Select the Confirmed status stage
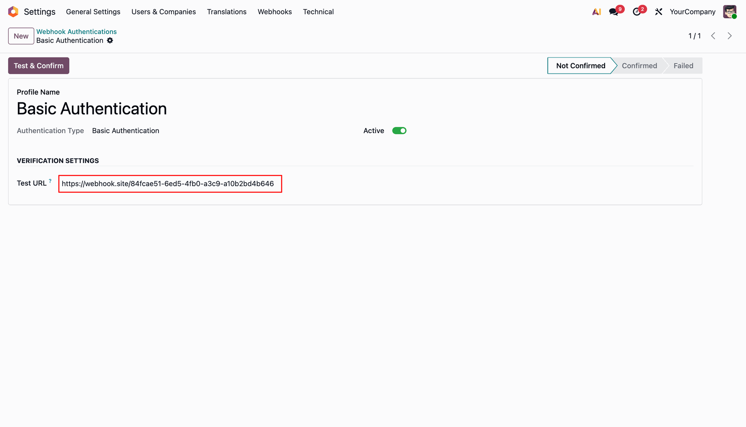746x427 pixels. tap(639, 66)
